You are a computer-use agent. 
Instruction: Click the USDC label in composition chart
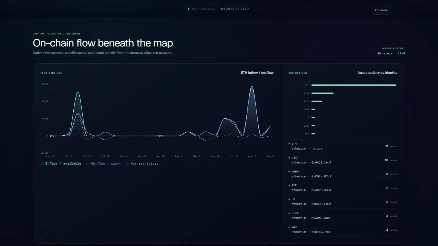[x=306, y=126]
